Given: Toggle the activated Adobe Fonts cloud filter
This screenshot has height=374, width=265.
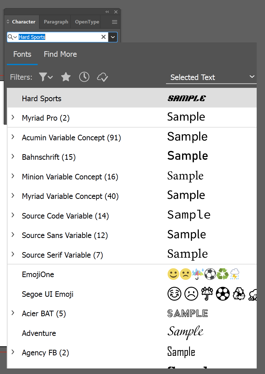Looking at the screenshot, I should [x=102, y=77].
